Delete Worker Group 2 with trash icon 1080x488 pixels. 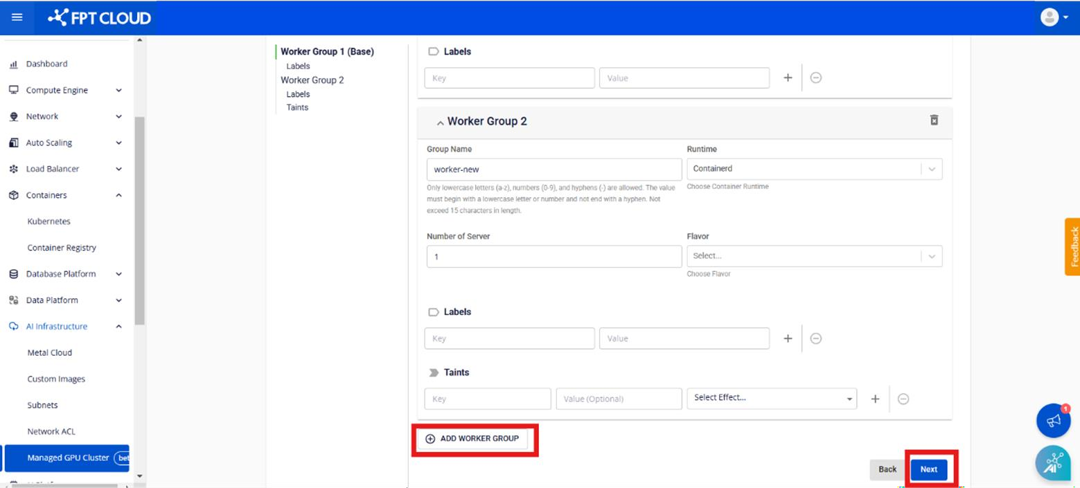tap(934, 120)
